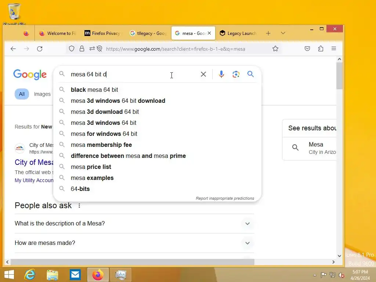Click the scroll down arrow on the page
Image resolution: width=376 pixels, height=282 pixels.
coord(339,256)
